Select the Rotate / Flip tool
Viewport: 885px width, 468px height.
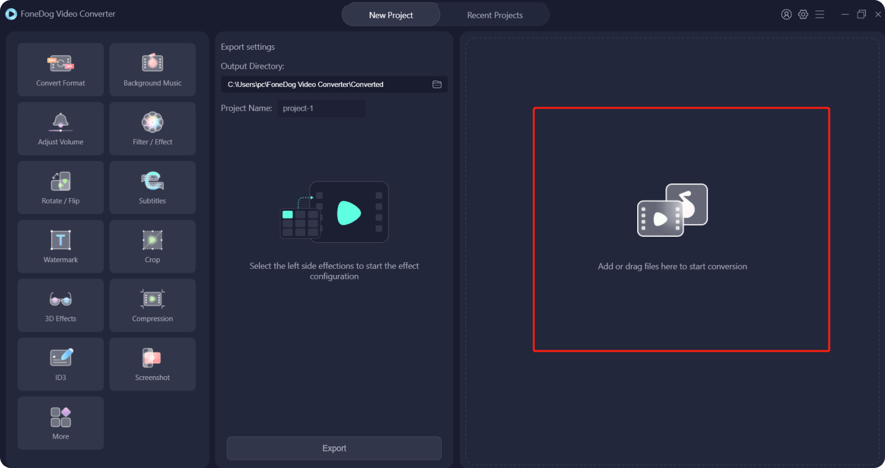pos(60,188)
